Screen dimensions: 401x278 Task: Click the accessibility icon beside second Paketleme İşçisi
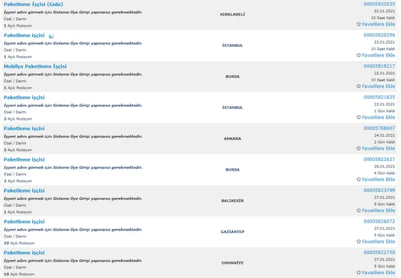pos(52,35)
